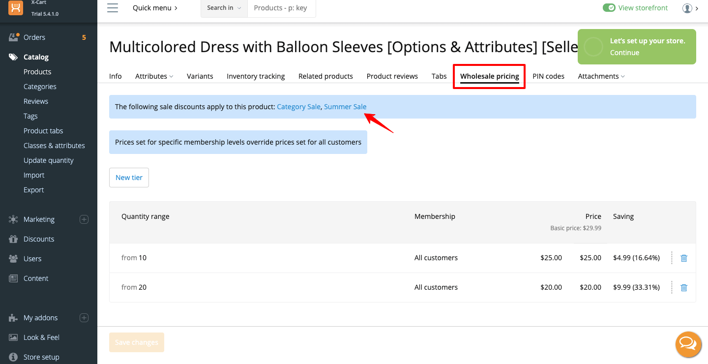Open Products in the Catalog sidebar
This screenshot has height=364, width=708.
(x=37, y=72)
